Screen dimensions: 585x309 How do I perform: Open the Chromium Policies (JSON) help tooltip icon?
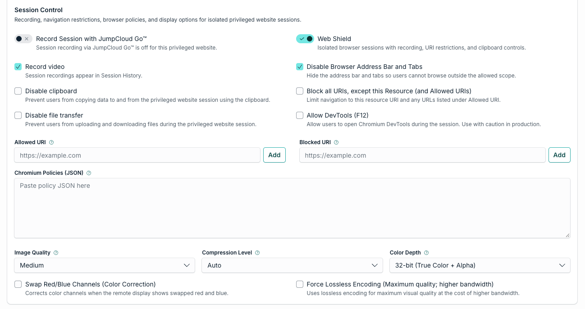pyautogui.click(x=89, y=173)
